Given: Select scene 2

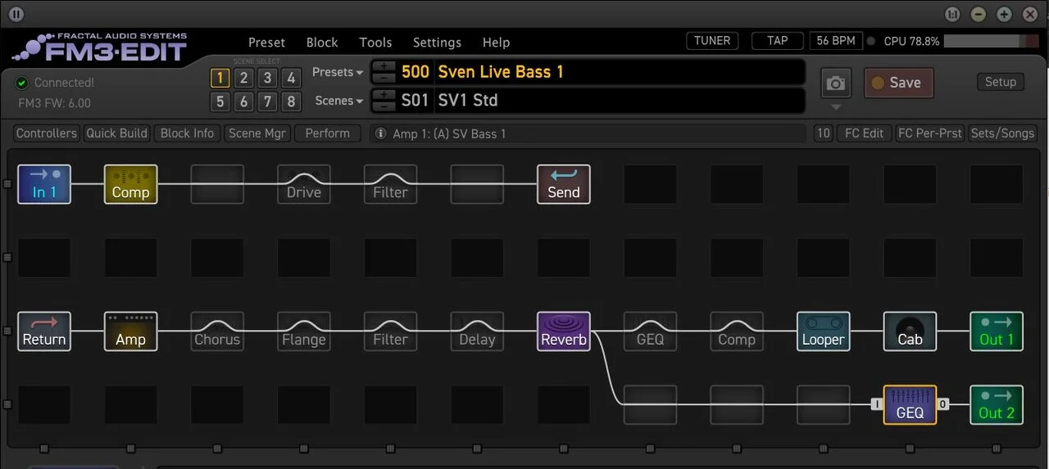Looking at the screenshot, I should [x=243, y=78].
